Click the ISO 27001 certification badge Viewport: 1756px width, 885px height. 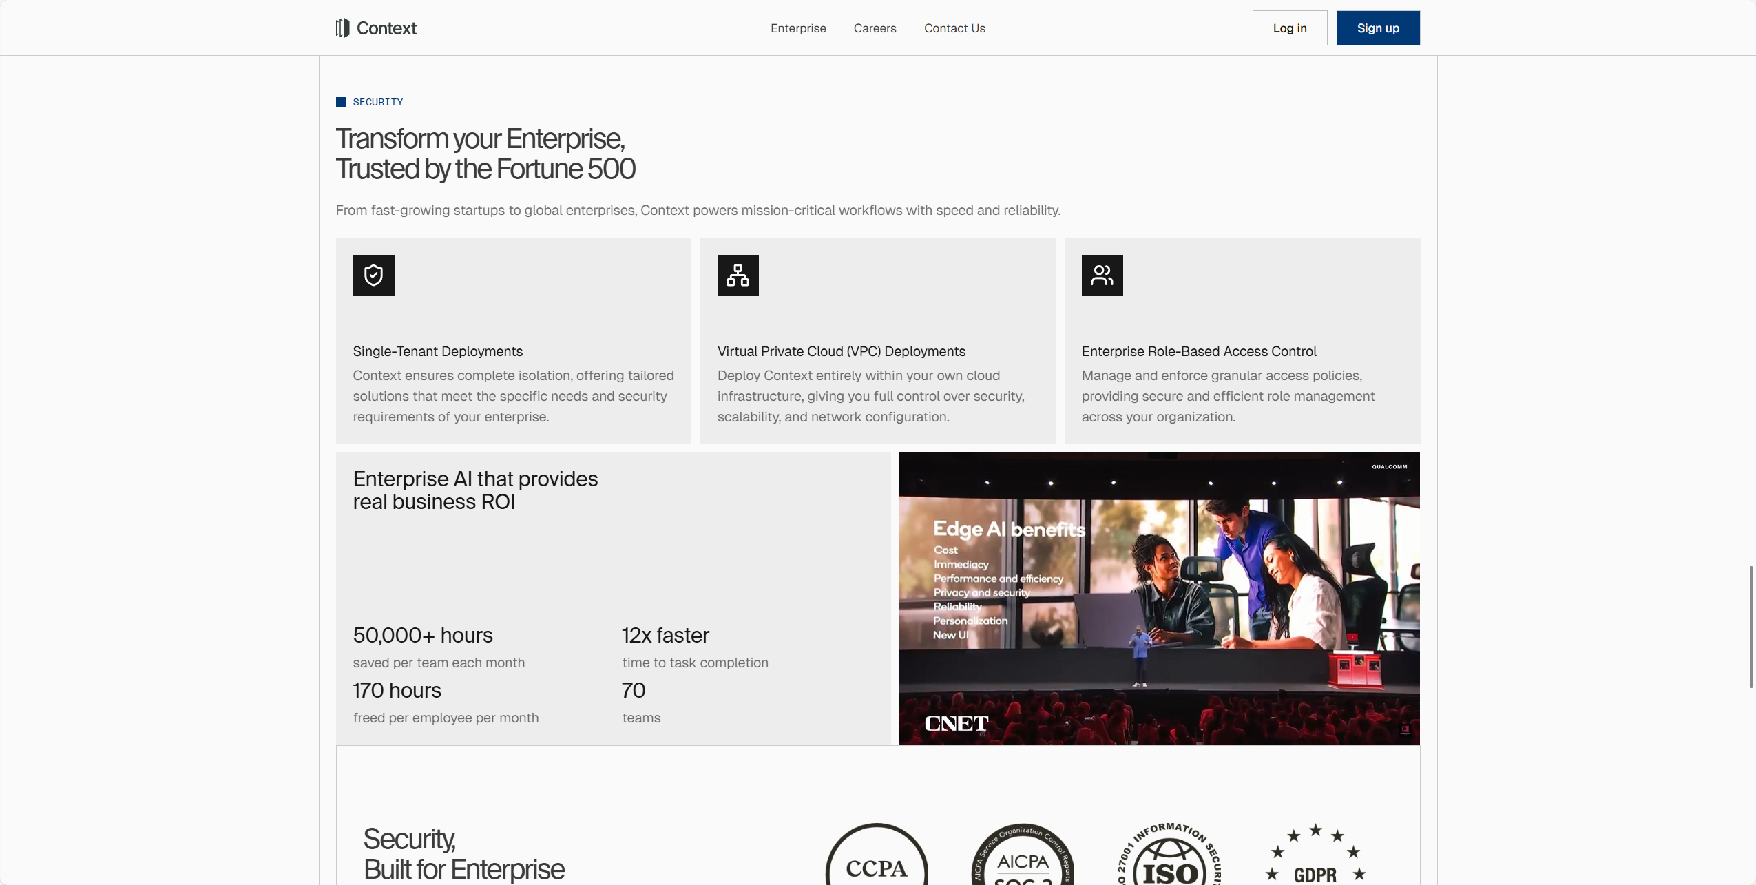coord(1169,855)
